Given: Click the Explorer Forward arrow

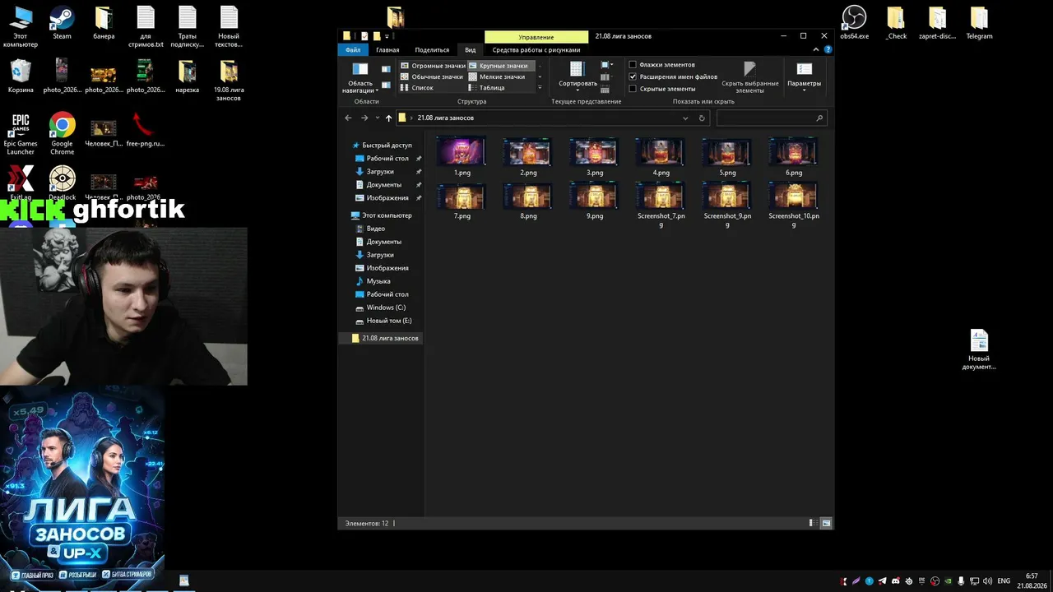Looking at the screenshot, I should pyautogui.click(x=364, y=118).
